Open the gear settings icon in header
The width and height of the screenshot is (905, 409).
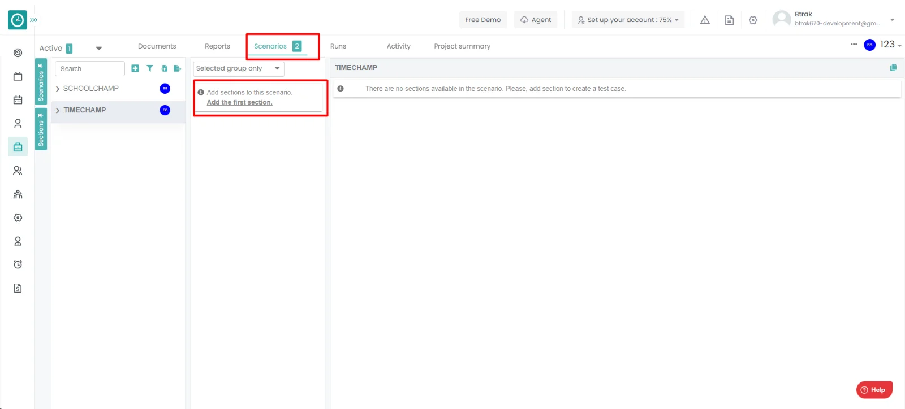point(753,20)
